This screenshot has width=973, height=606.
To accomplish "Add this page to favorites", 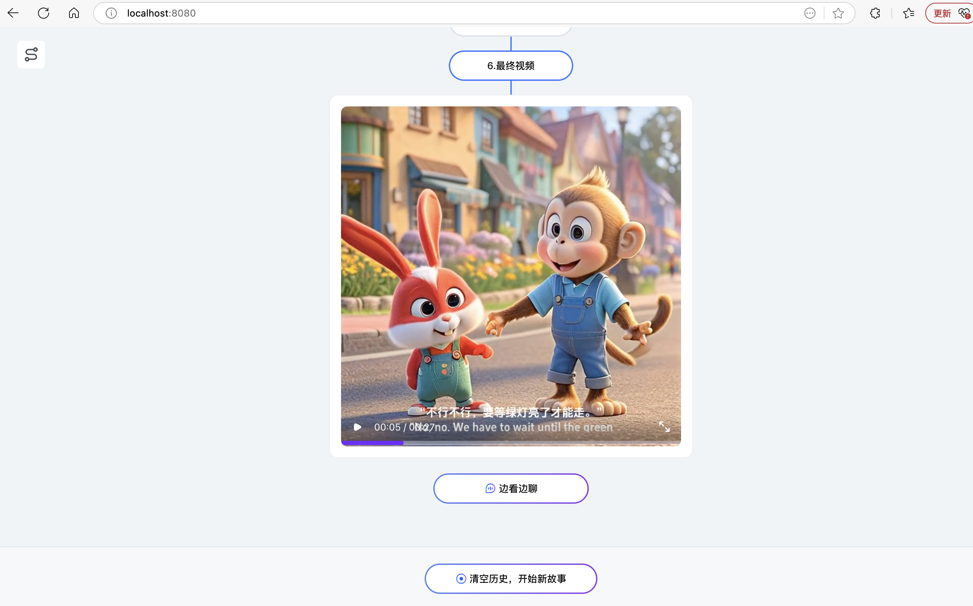I will pos(838,13).
